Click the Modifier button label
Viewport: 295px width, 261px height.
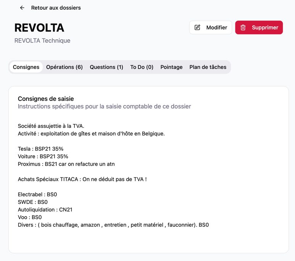[x=216, y=27]
